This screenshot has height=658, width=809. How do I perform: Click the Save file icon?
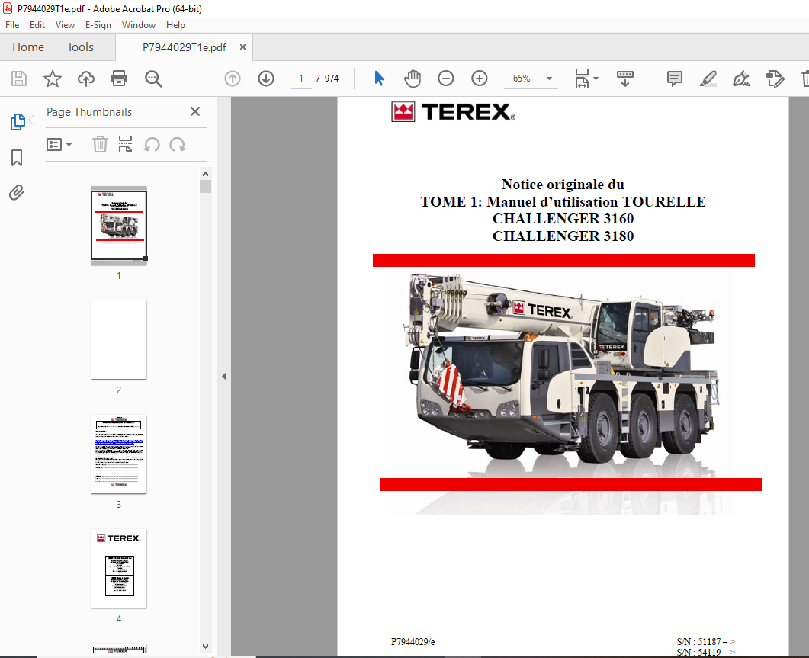click(x=19, y=79)
